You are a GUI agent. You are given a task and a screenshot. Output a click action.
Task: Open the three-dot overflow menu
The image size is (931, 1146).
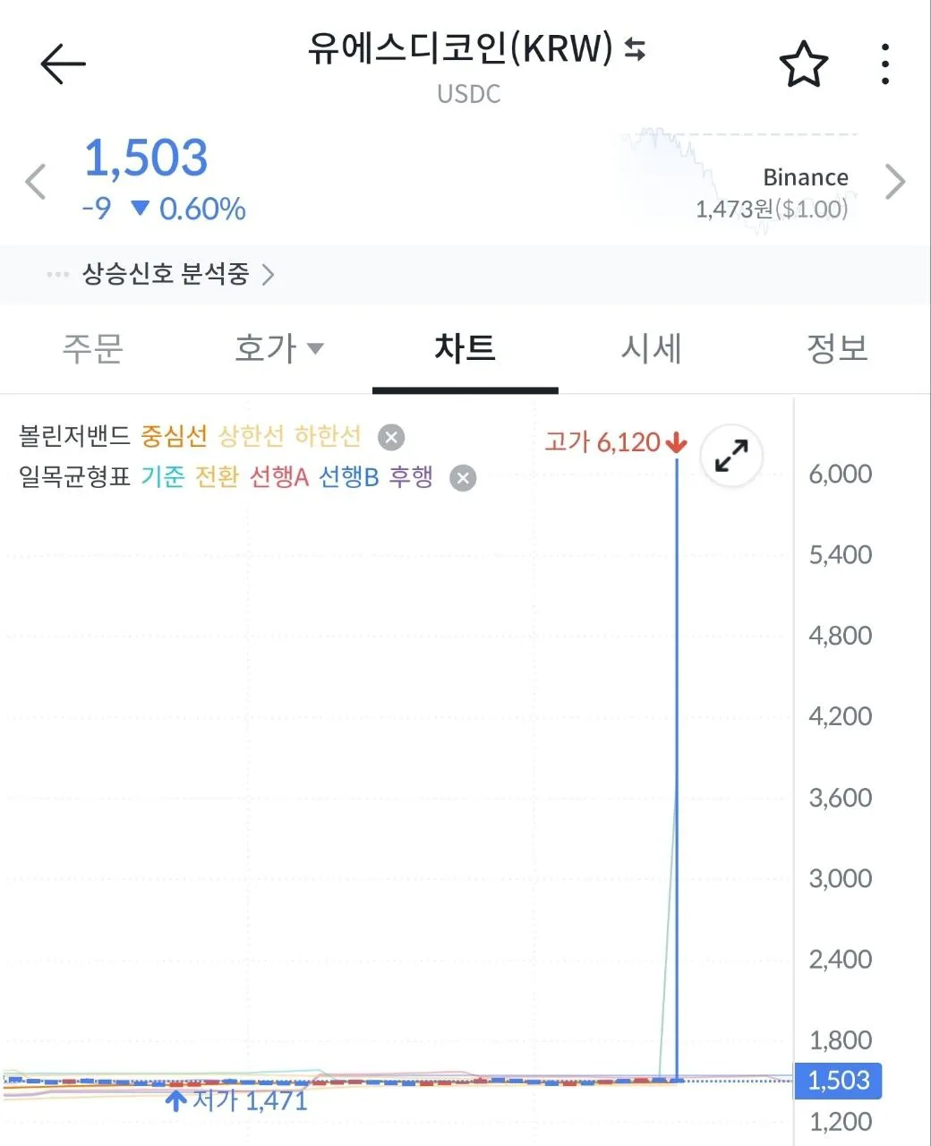point(884,63)
